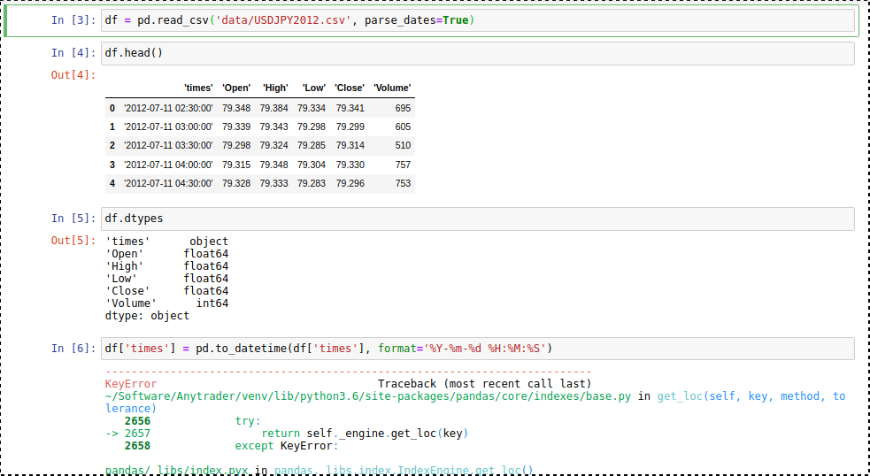
Task: Click the Volume value 753
Action: click(403, 183)
